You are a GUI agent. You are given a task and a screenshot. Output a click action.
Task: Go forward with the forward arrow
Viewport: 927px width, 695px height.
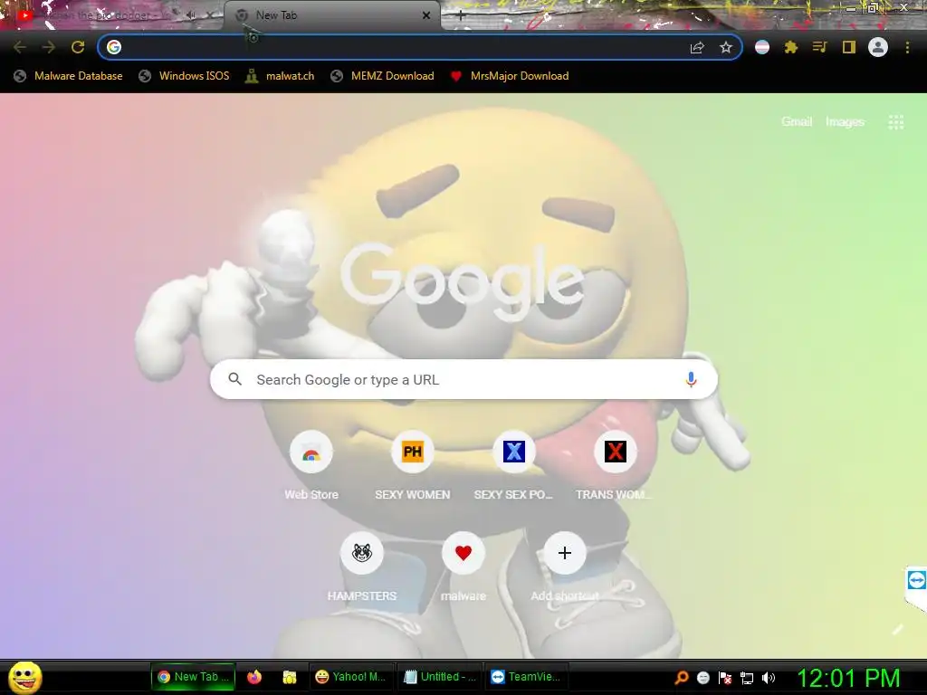click(x=49, y=47)
